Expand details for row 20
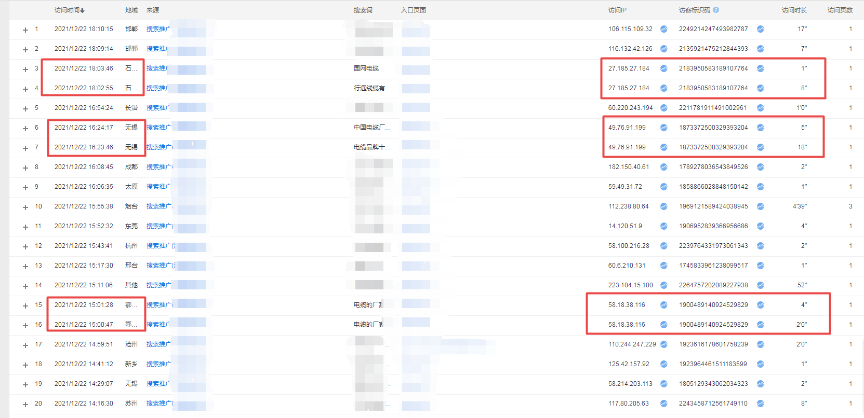The image size is (864, 418). tap(25, 405)
